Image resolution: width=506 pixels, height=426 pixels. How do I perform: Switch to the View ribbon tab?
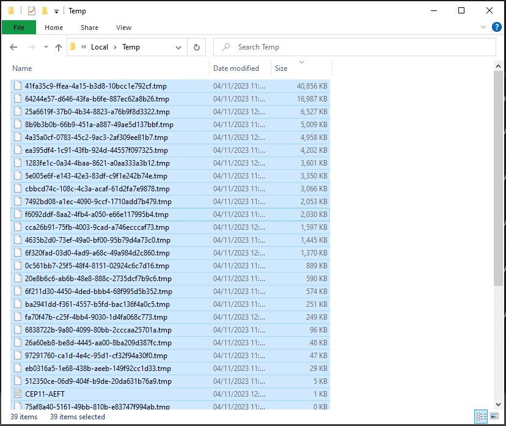tap(123, 28)
